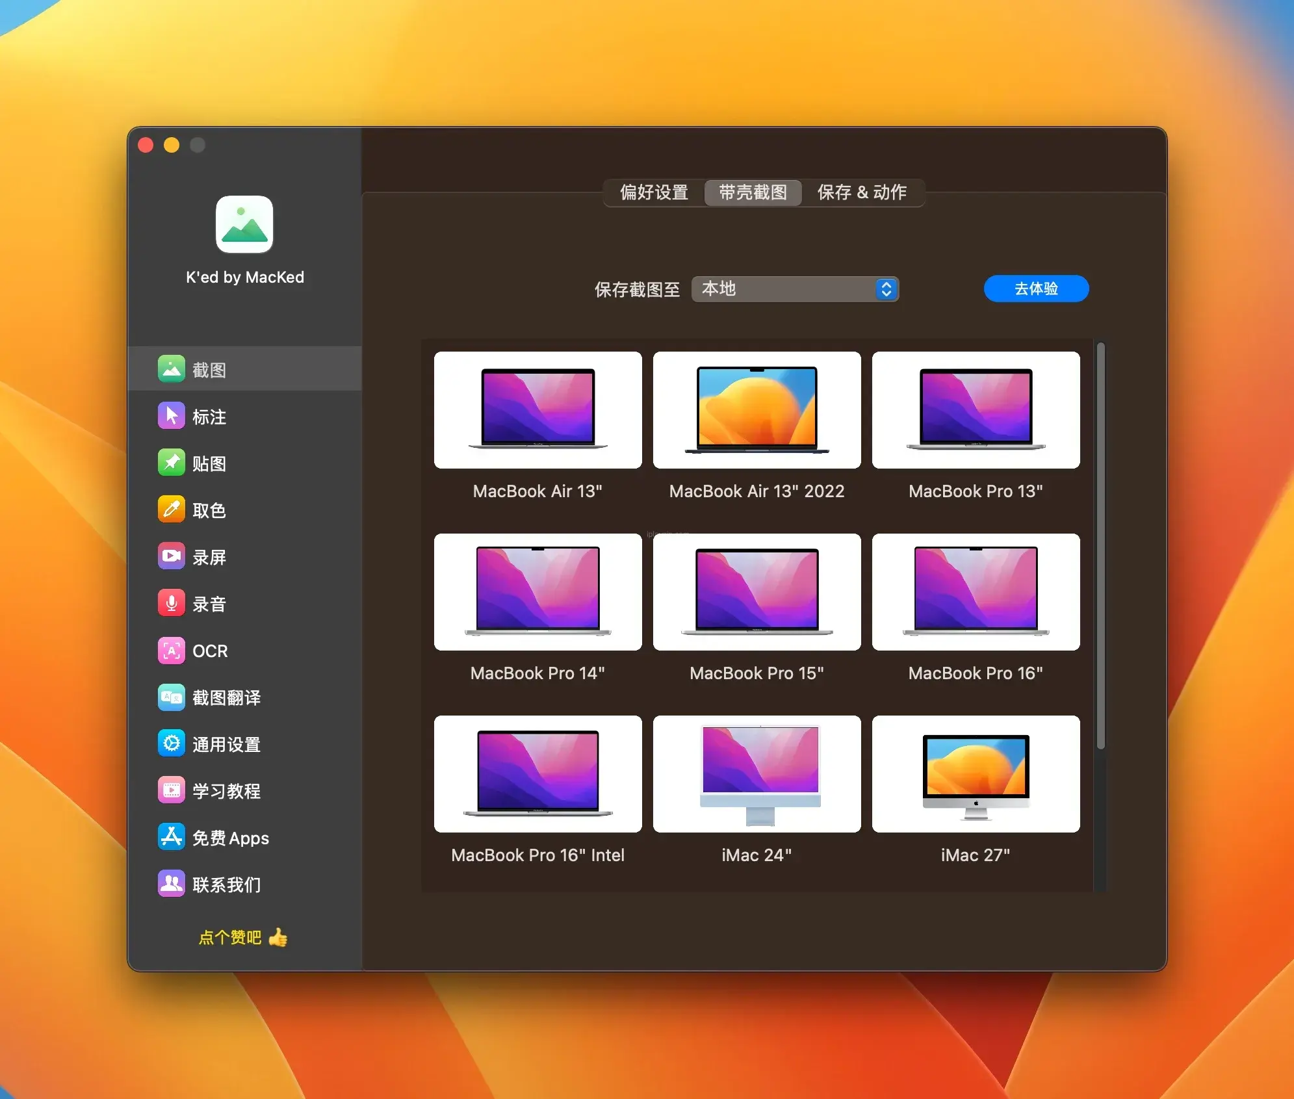
Task: Choose the MacBook Pro 15" device frame
Action: (x=757, y=592)
